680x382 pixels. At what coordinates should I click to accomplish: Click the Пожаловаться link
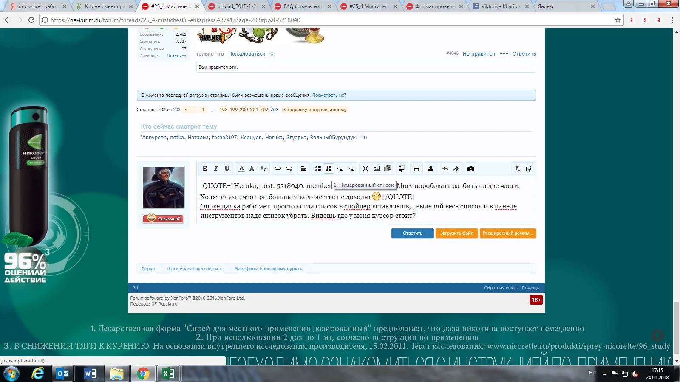click(x=246, y=54)
